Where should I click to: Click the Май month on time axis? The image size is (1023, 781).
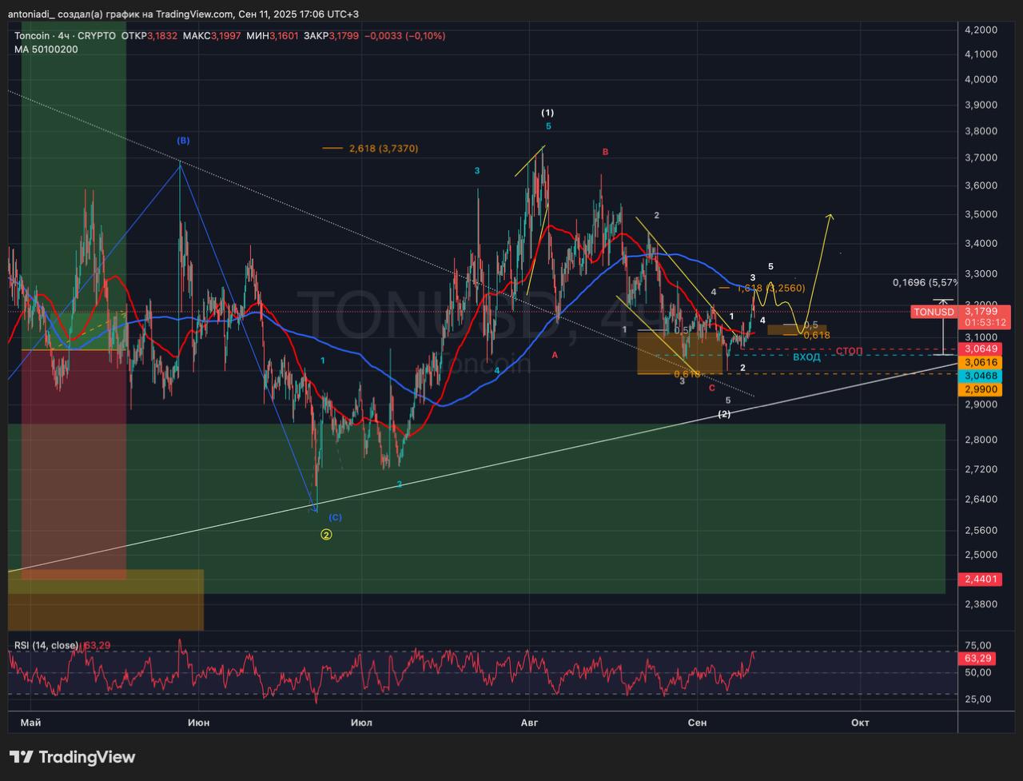click(30, 723)
